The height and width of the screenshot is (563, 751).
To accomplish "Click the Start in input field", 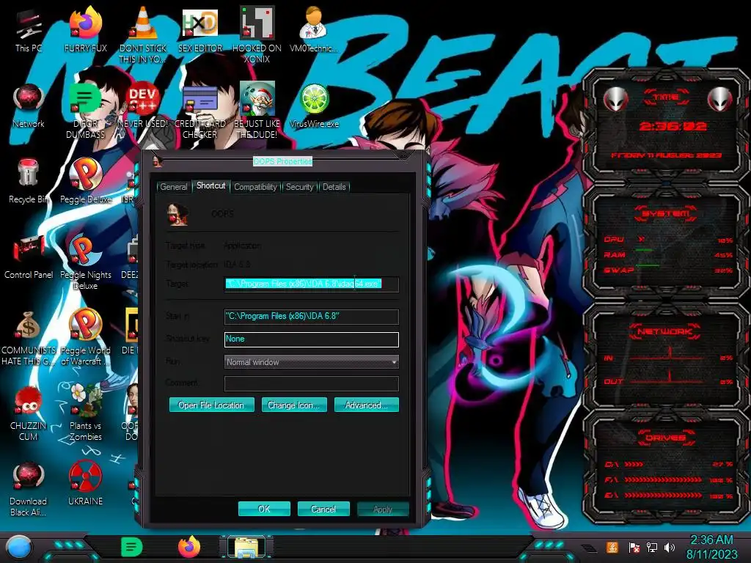I will click(x=311, y=316).
